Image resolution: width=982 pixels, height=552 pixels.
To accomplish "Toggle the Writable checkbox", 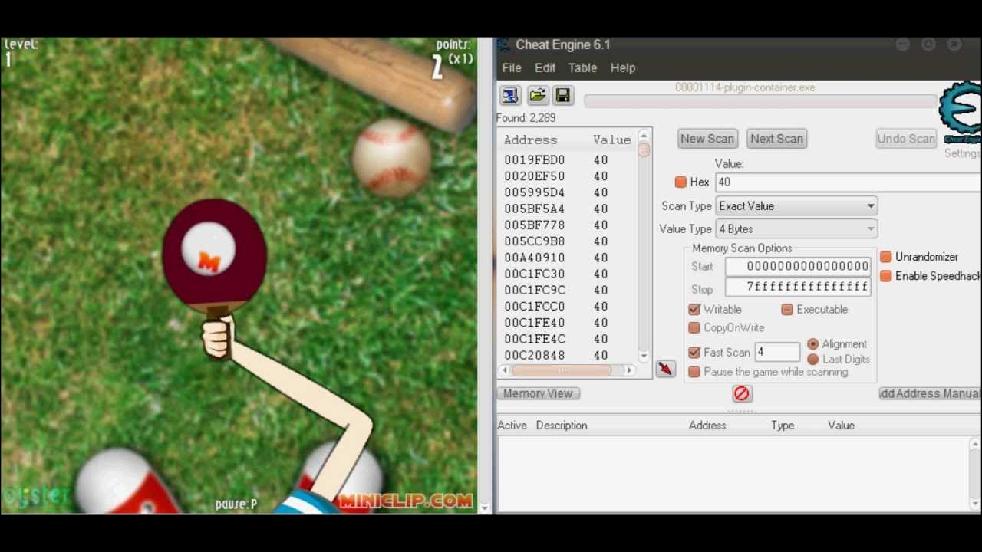I will coord(694,309).
